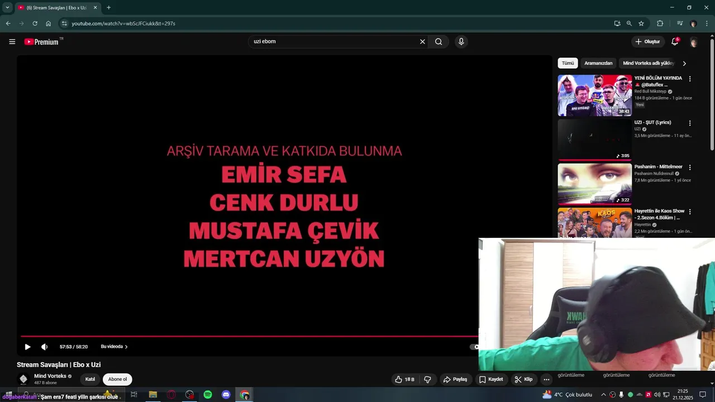The height and width of the screenshot is (402, 715).
Task: Open the Hayrettin ile Kaos Show title
Action: [x=660, y=214]
